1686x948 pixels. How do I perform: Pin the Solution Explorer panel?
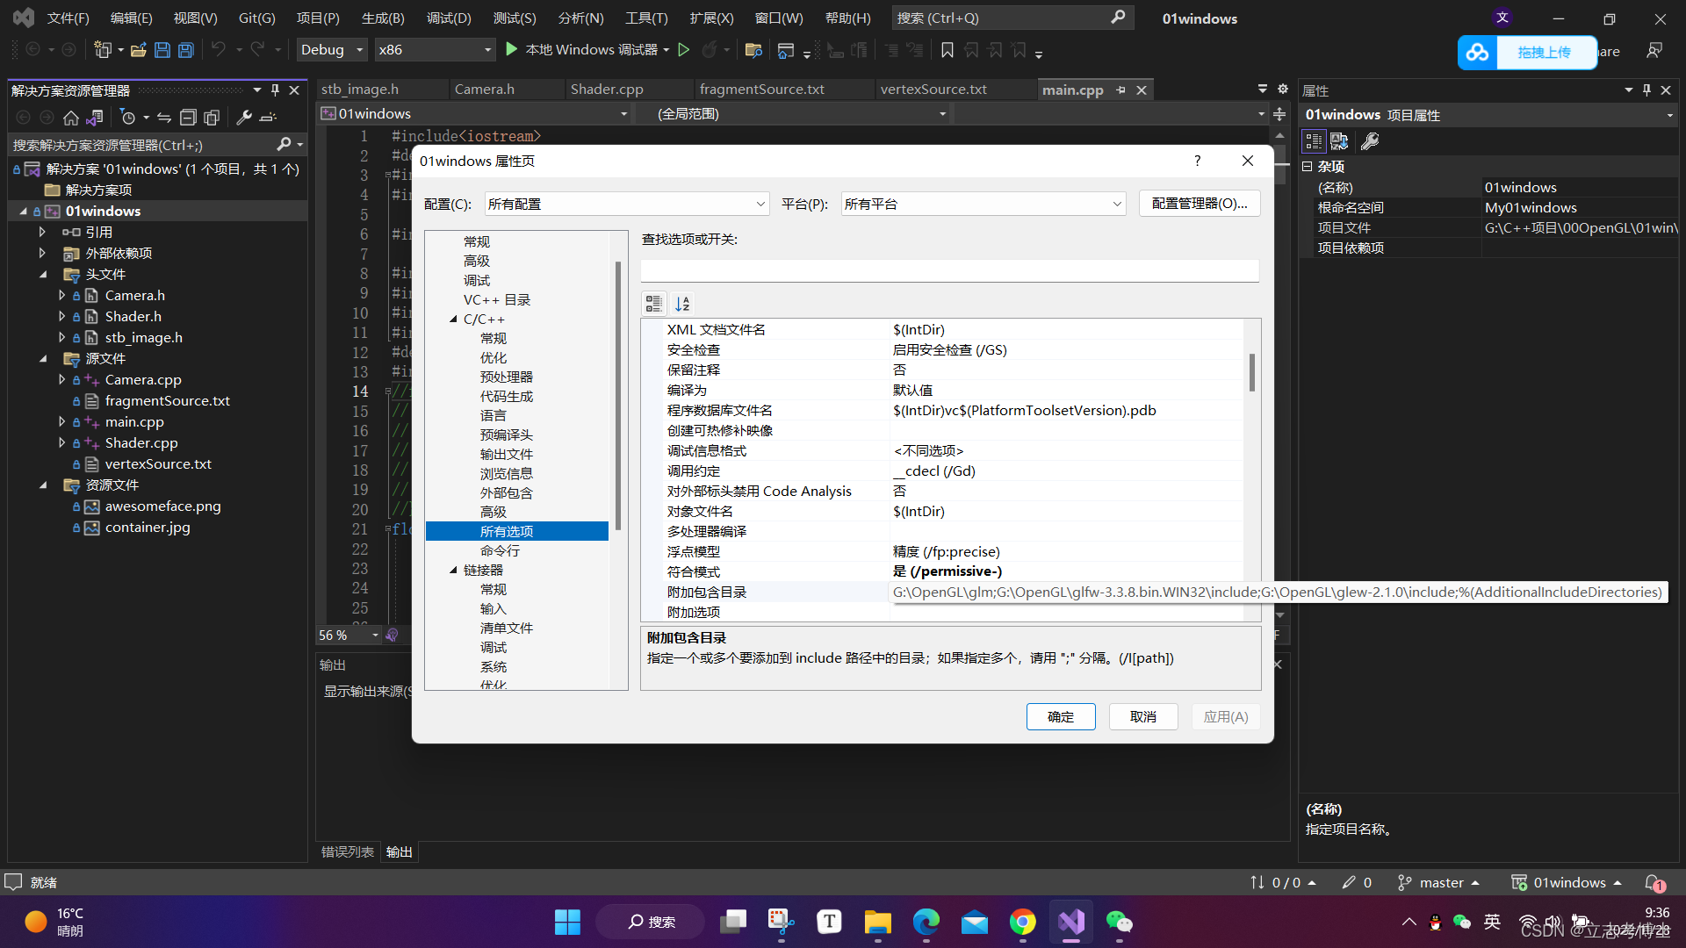tap(275, 89)
